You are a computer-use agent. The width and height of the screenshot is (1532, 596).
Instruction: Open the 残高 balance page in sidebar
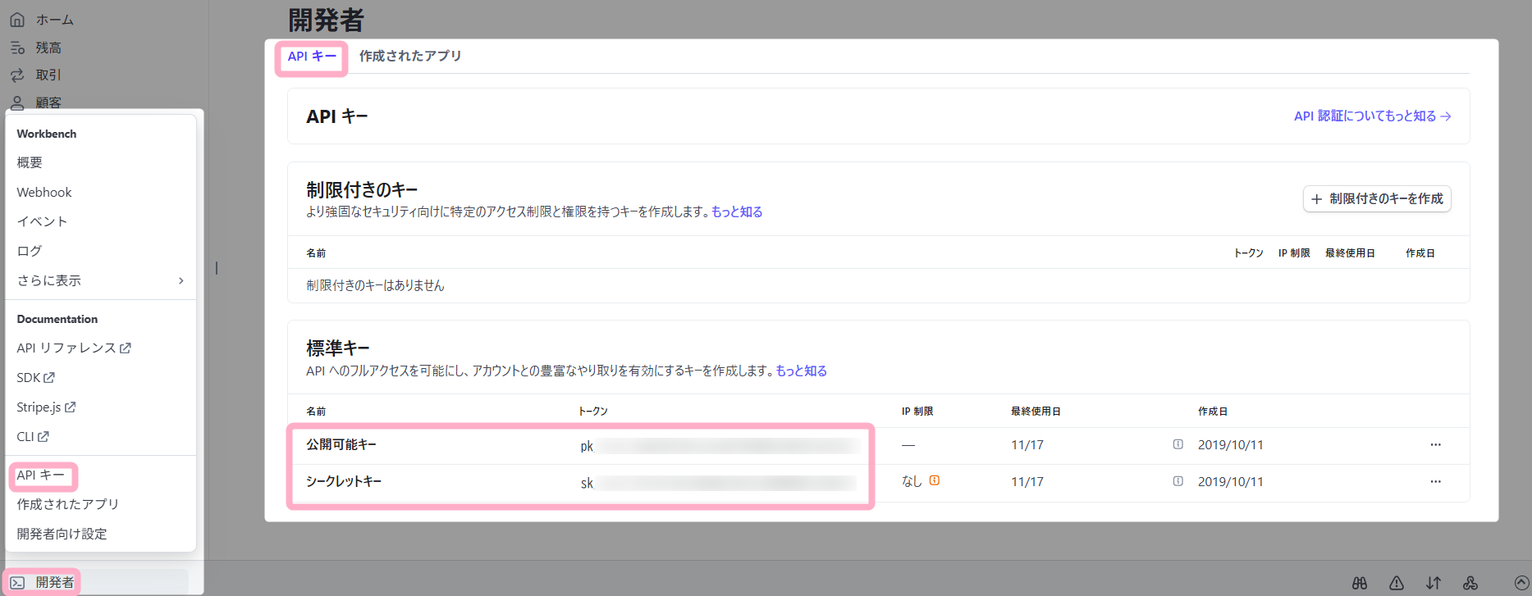tap(48, 48)
